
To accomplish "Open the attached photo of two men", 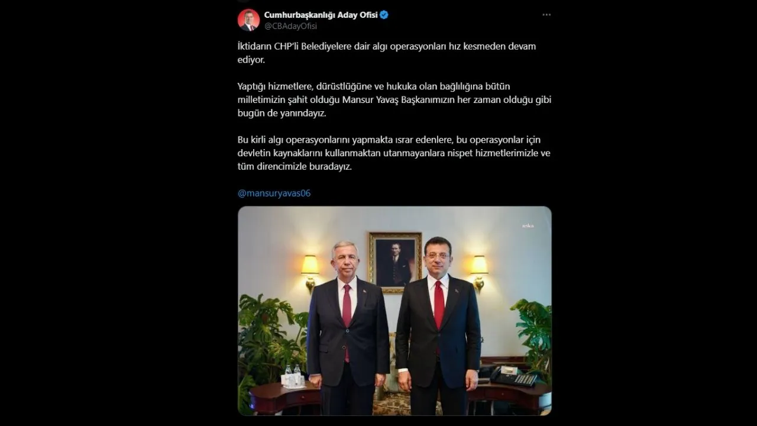I will pyautogui.click(x=394, y=311).
